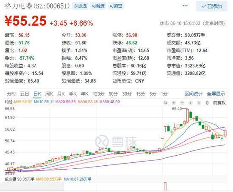
Task: Click the crosshair/lock icon beside 前复权
Action: tap(207, 103)
